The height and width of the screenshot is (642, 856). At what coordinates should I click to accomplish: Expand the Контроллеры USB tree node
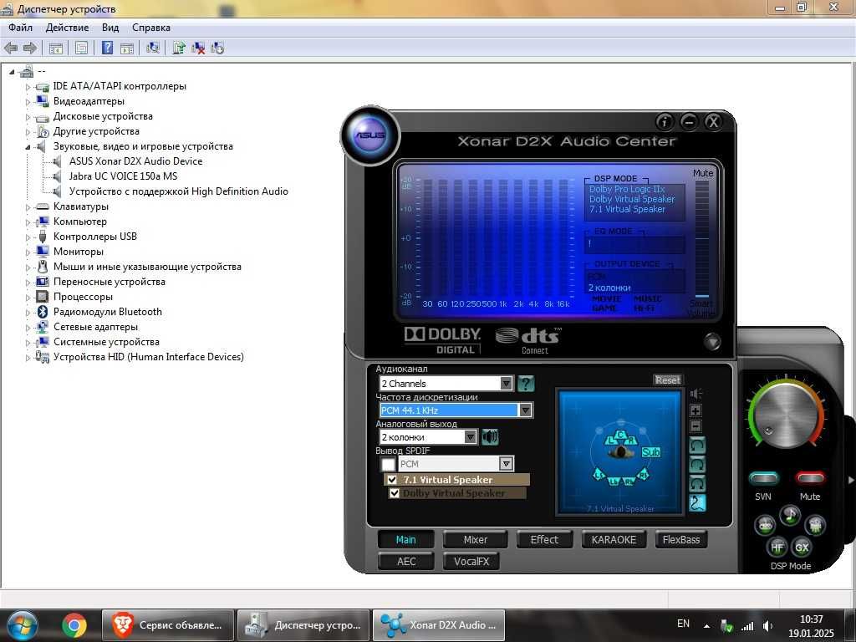click(x=28, y=237)
